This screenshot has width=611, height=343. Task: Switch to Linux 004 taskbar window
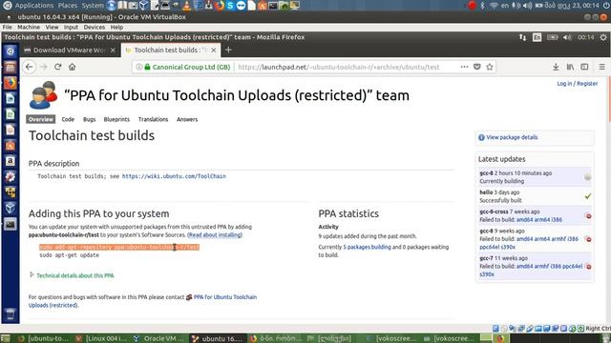coord(101,339)
